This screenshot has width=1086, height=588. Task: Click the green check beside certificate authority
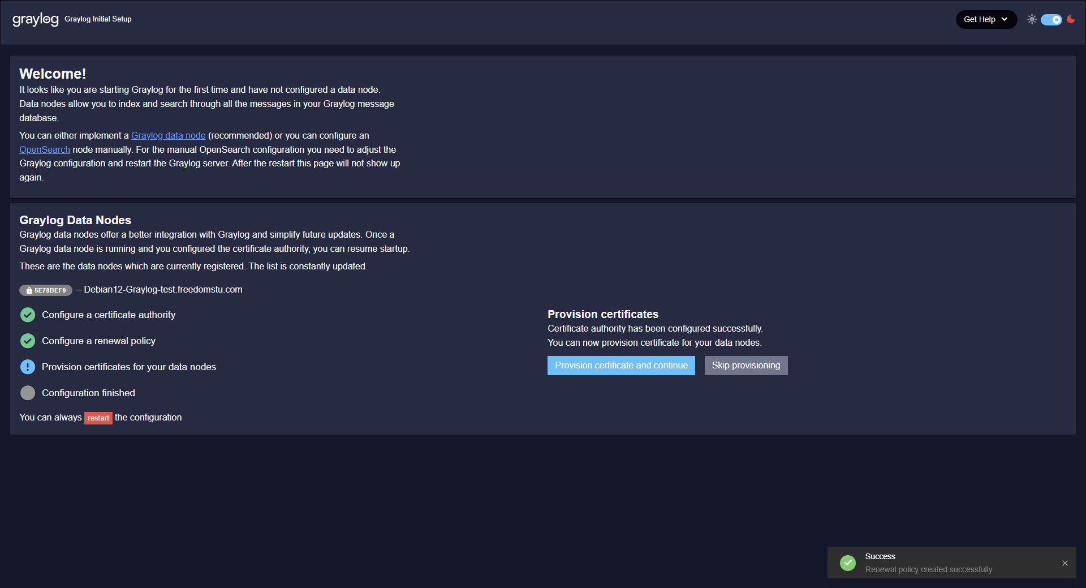pos(28,315)
